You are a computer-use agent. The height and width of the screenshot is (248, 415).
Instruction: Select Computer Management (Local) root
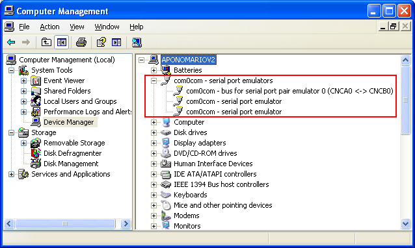pyautogui.click(x=67, y=60)
